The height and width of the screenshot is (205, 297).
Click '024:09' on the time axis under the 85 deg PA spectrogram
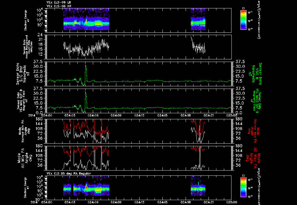116,202
